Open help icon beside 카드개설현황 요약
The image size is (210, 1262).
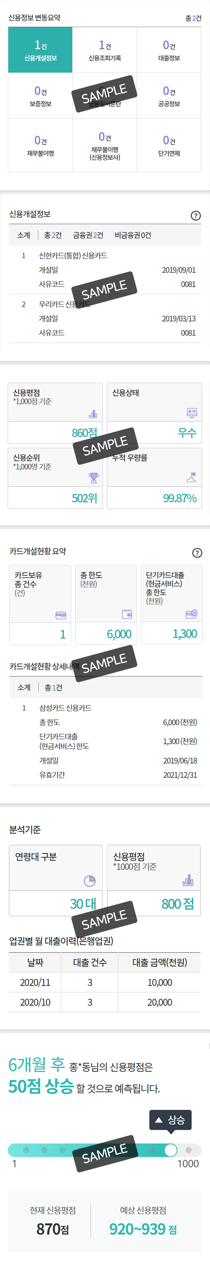point(197,553)
